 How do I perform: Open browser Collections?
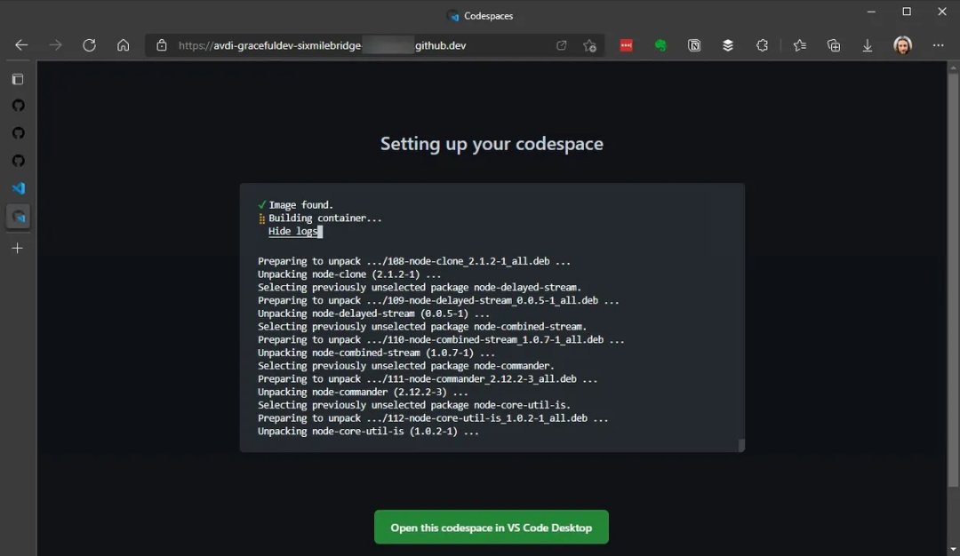click(x=833, y=45)
